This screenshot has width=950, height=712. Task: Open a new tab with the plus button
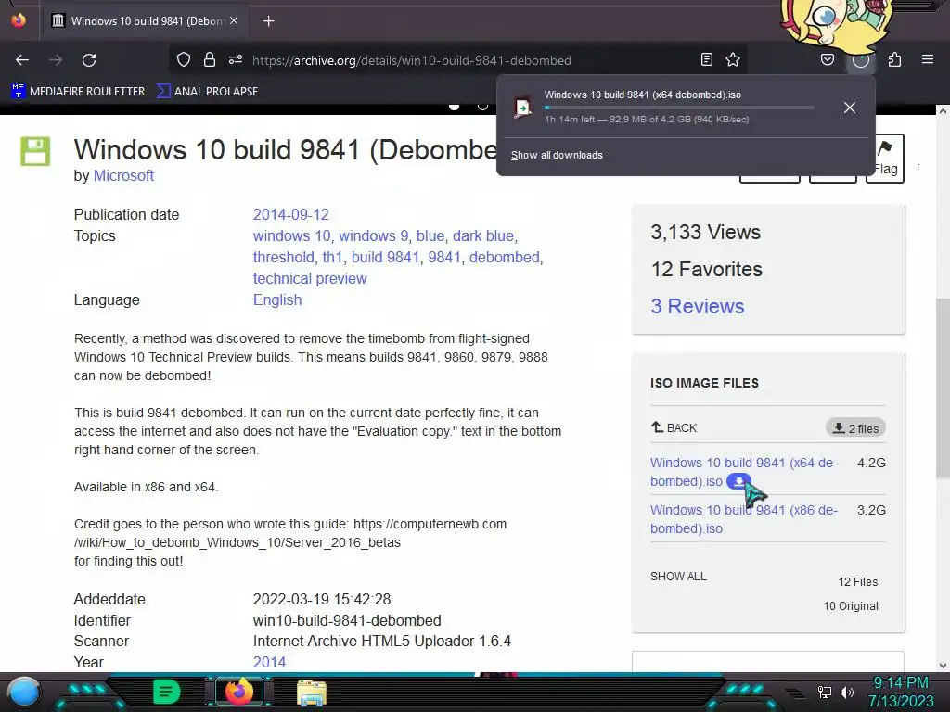(x=268, y=21)
